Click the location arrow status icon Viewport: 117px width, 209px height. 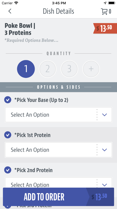tap(105, 3)
